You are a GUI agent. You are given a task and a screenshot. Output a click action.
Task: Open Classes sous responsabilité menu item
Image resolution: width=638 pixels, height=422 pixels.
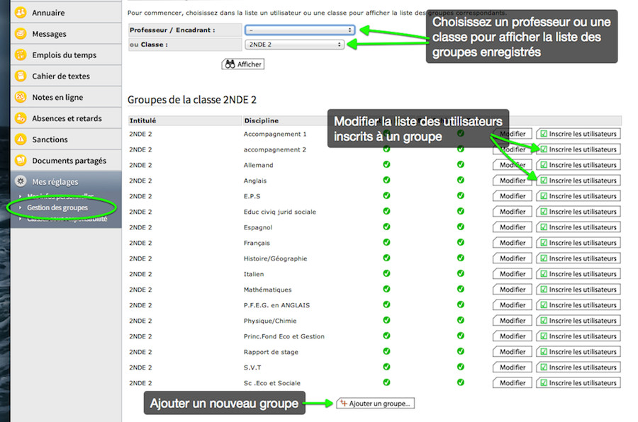tap(67, 219)
